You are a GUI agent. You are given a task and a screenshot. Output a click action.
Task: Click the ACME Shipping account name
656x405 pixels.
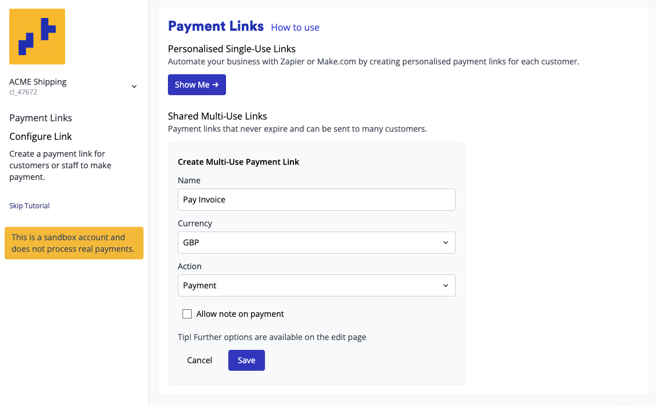click(38, 82)
